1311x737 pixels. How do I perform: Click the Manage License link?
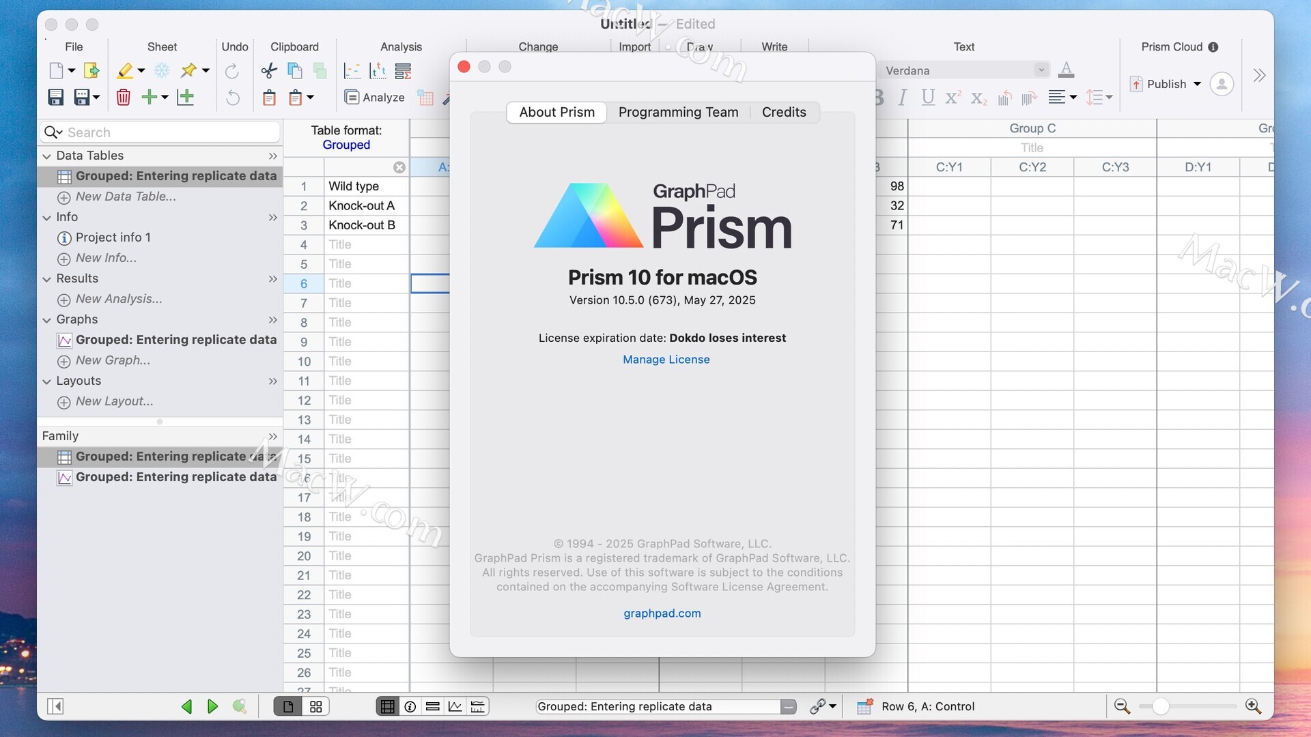click(x=666, y=360)
